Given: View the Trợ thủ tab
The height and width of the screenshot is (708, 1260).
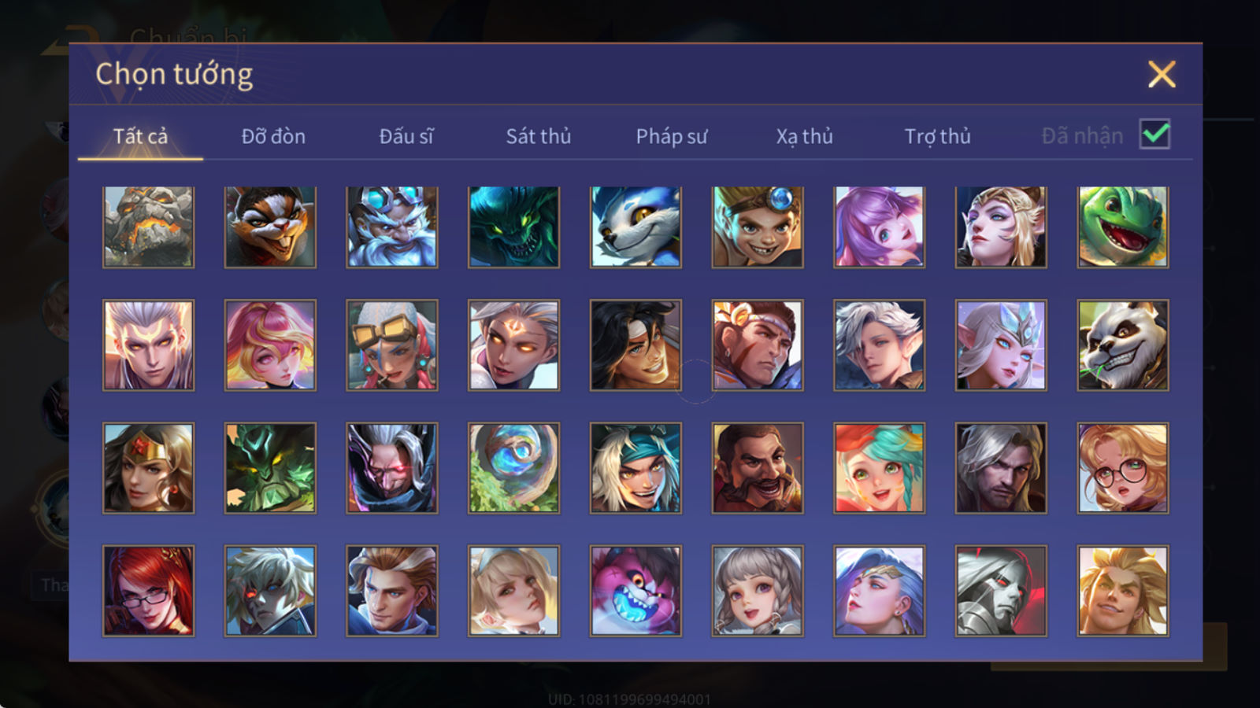Looking at the screenshot, I should [x=937, y=136].
